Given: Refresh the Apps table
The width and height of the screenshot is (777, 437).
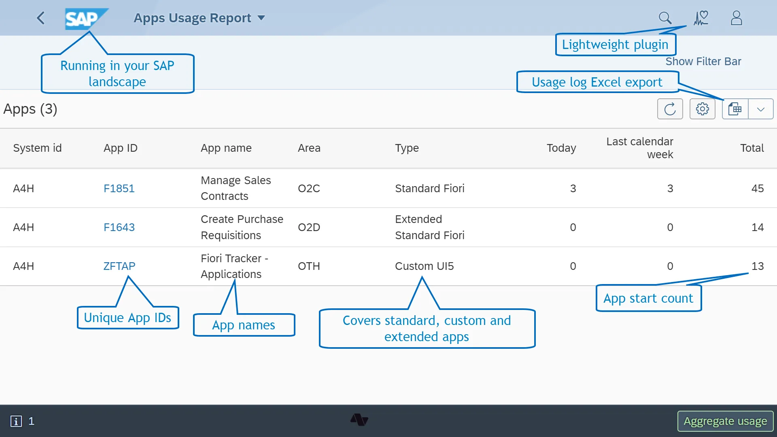Looking at the screenshot, I should click(x=670, y=108).
